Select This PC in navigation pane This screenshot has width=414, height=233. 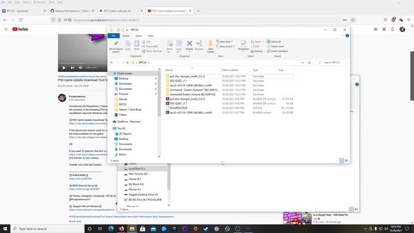[x=122, y=128]
